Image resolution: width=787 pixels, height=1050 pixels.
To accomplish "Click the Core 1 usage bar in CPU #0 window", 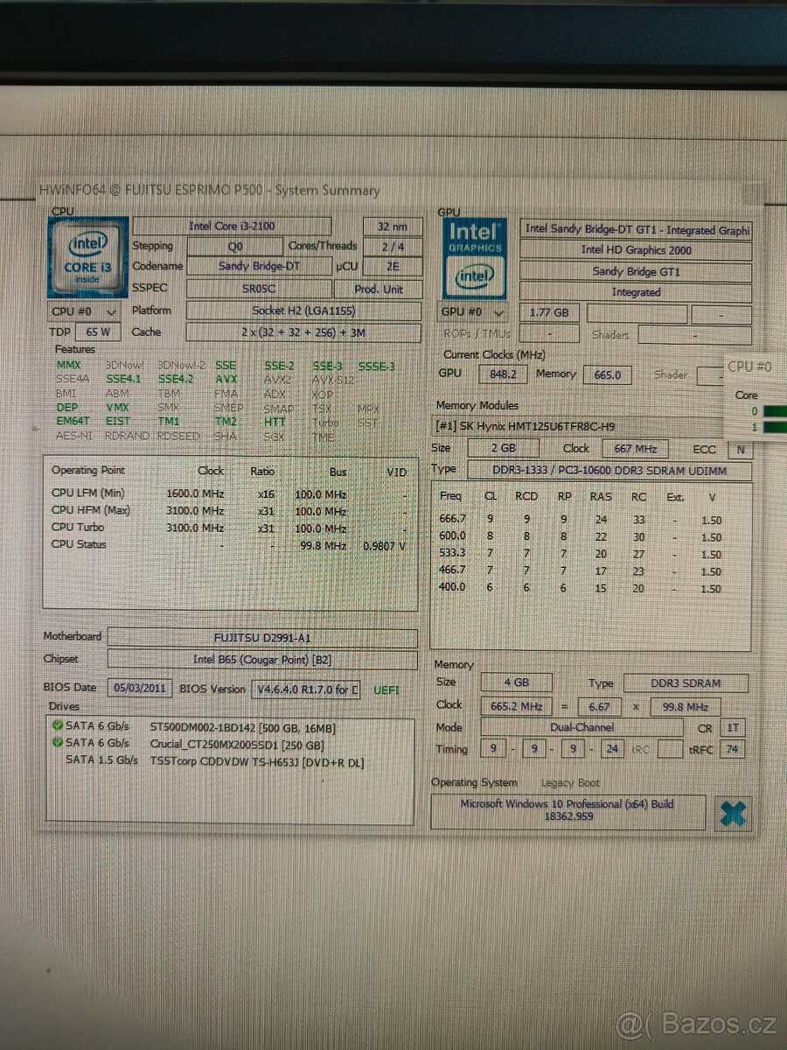I will [775, 427].
